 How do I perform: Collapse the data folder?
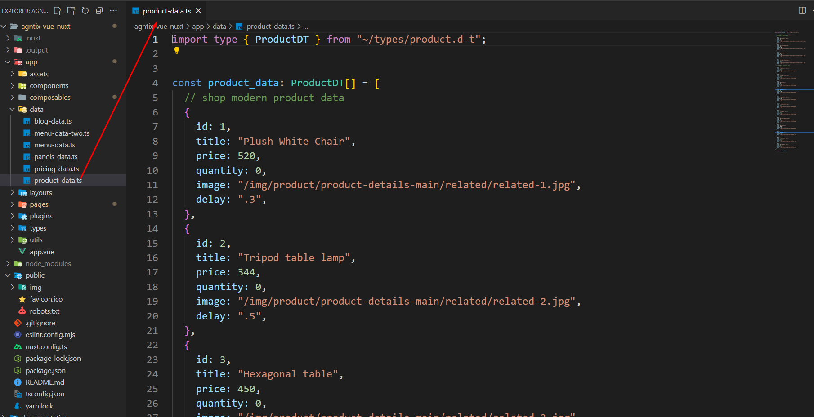(x=36, y=110)
